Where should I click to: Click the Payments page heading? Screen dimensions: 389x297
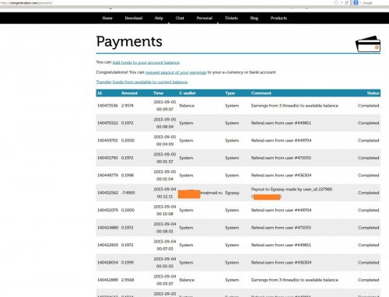point(129,41)
